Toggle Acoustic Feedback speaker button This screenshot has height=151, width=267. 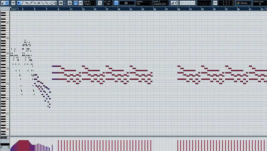pos(7,3)
